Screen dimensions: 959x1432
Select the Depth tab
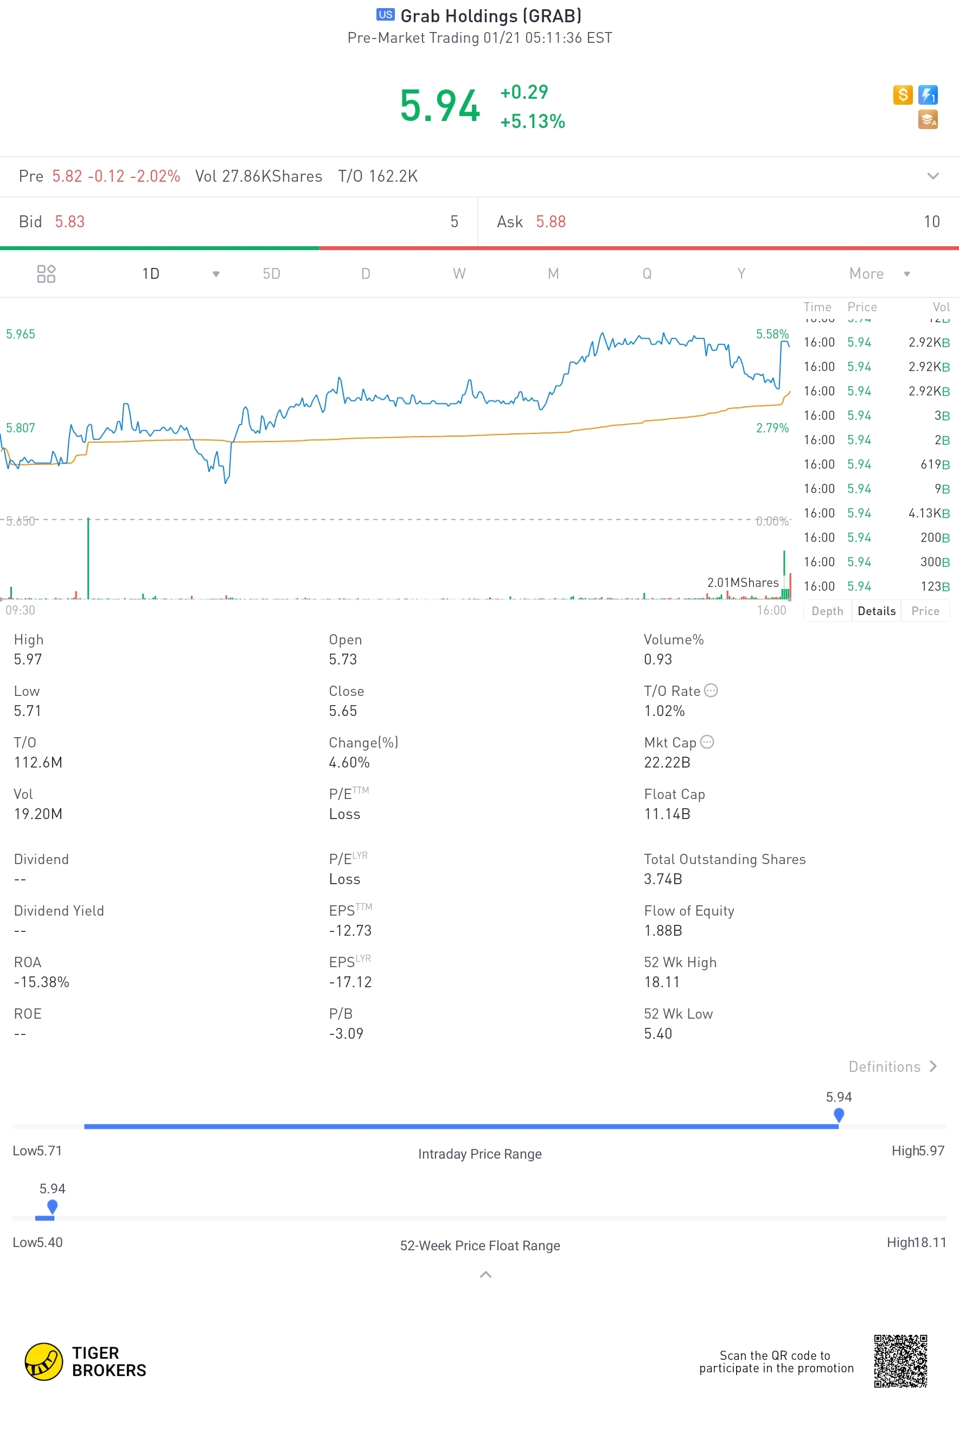[x=827, y=611]
